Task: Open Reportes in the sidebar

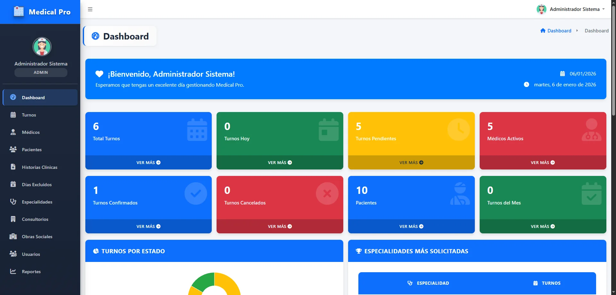Action: [x=40, y=272]
